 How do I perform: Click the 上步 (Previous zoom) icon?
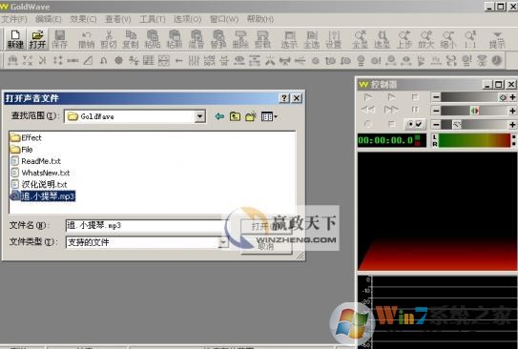(404, 39)
